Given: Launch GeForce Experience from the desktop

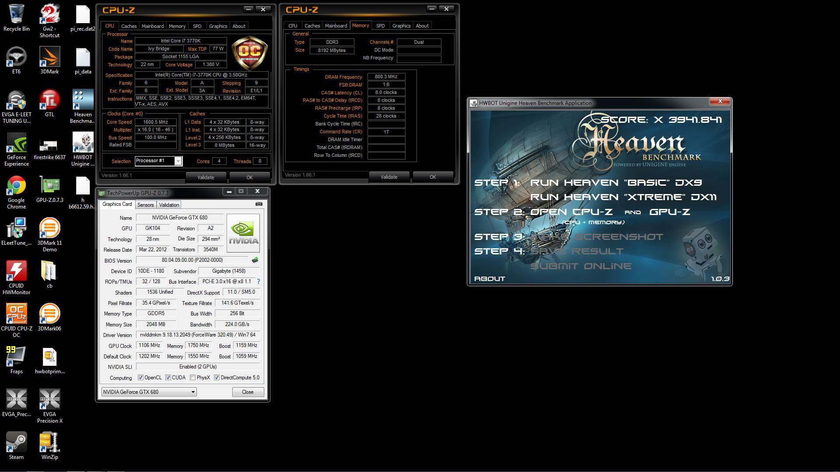Looking at the screenshot, I should (x=16, y=149).
